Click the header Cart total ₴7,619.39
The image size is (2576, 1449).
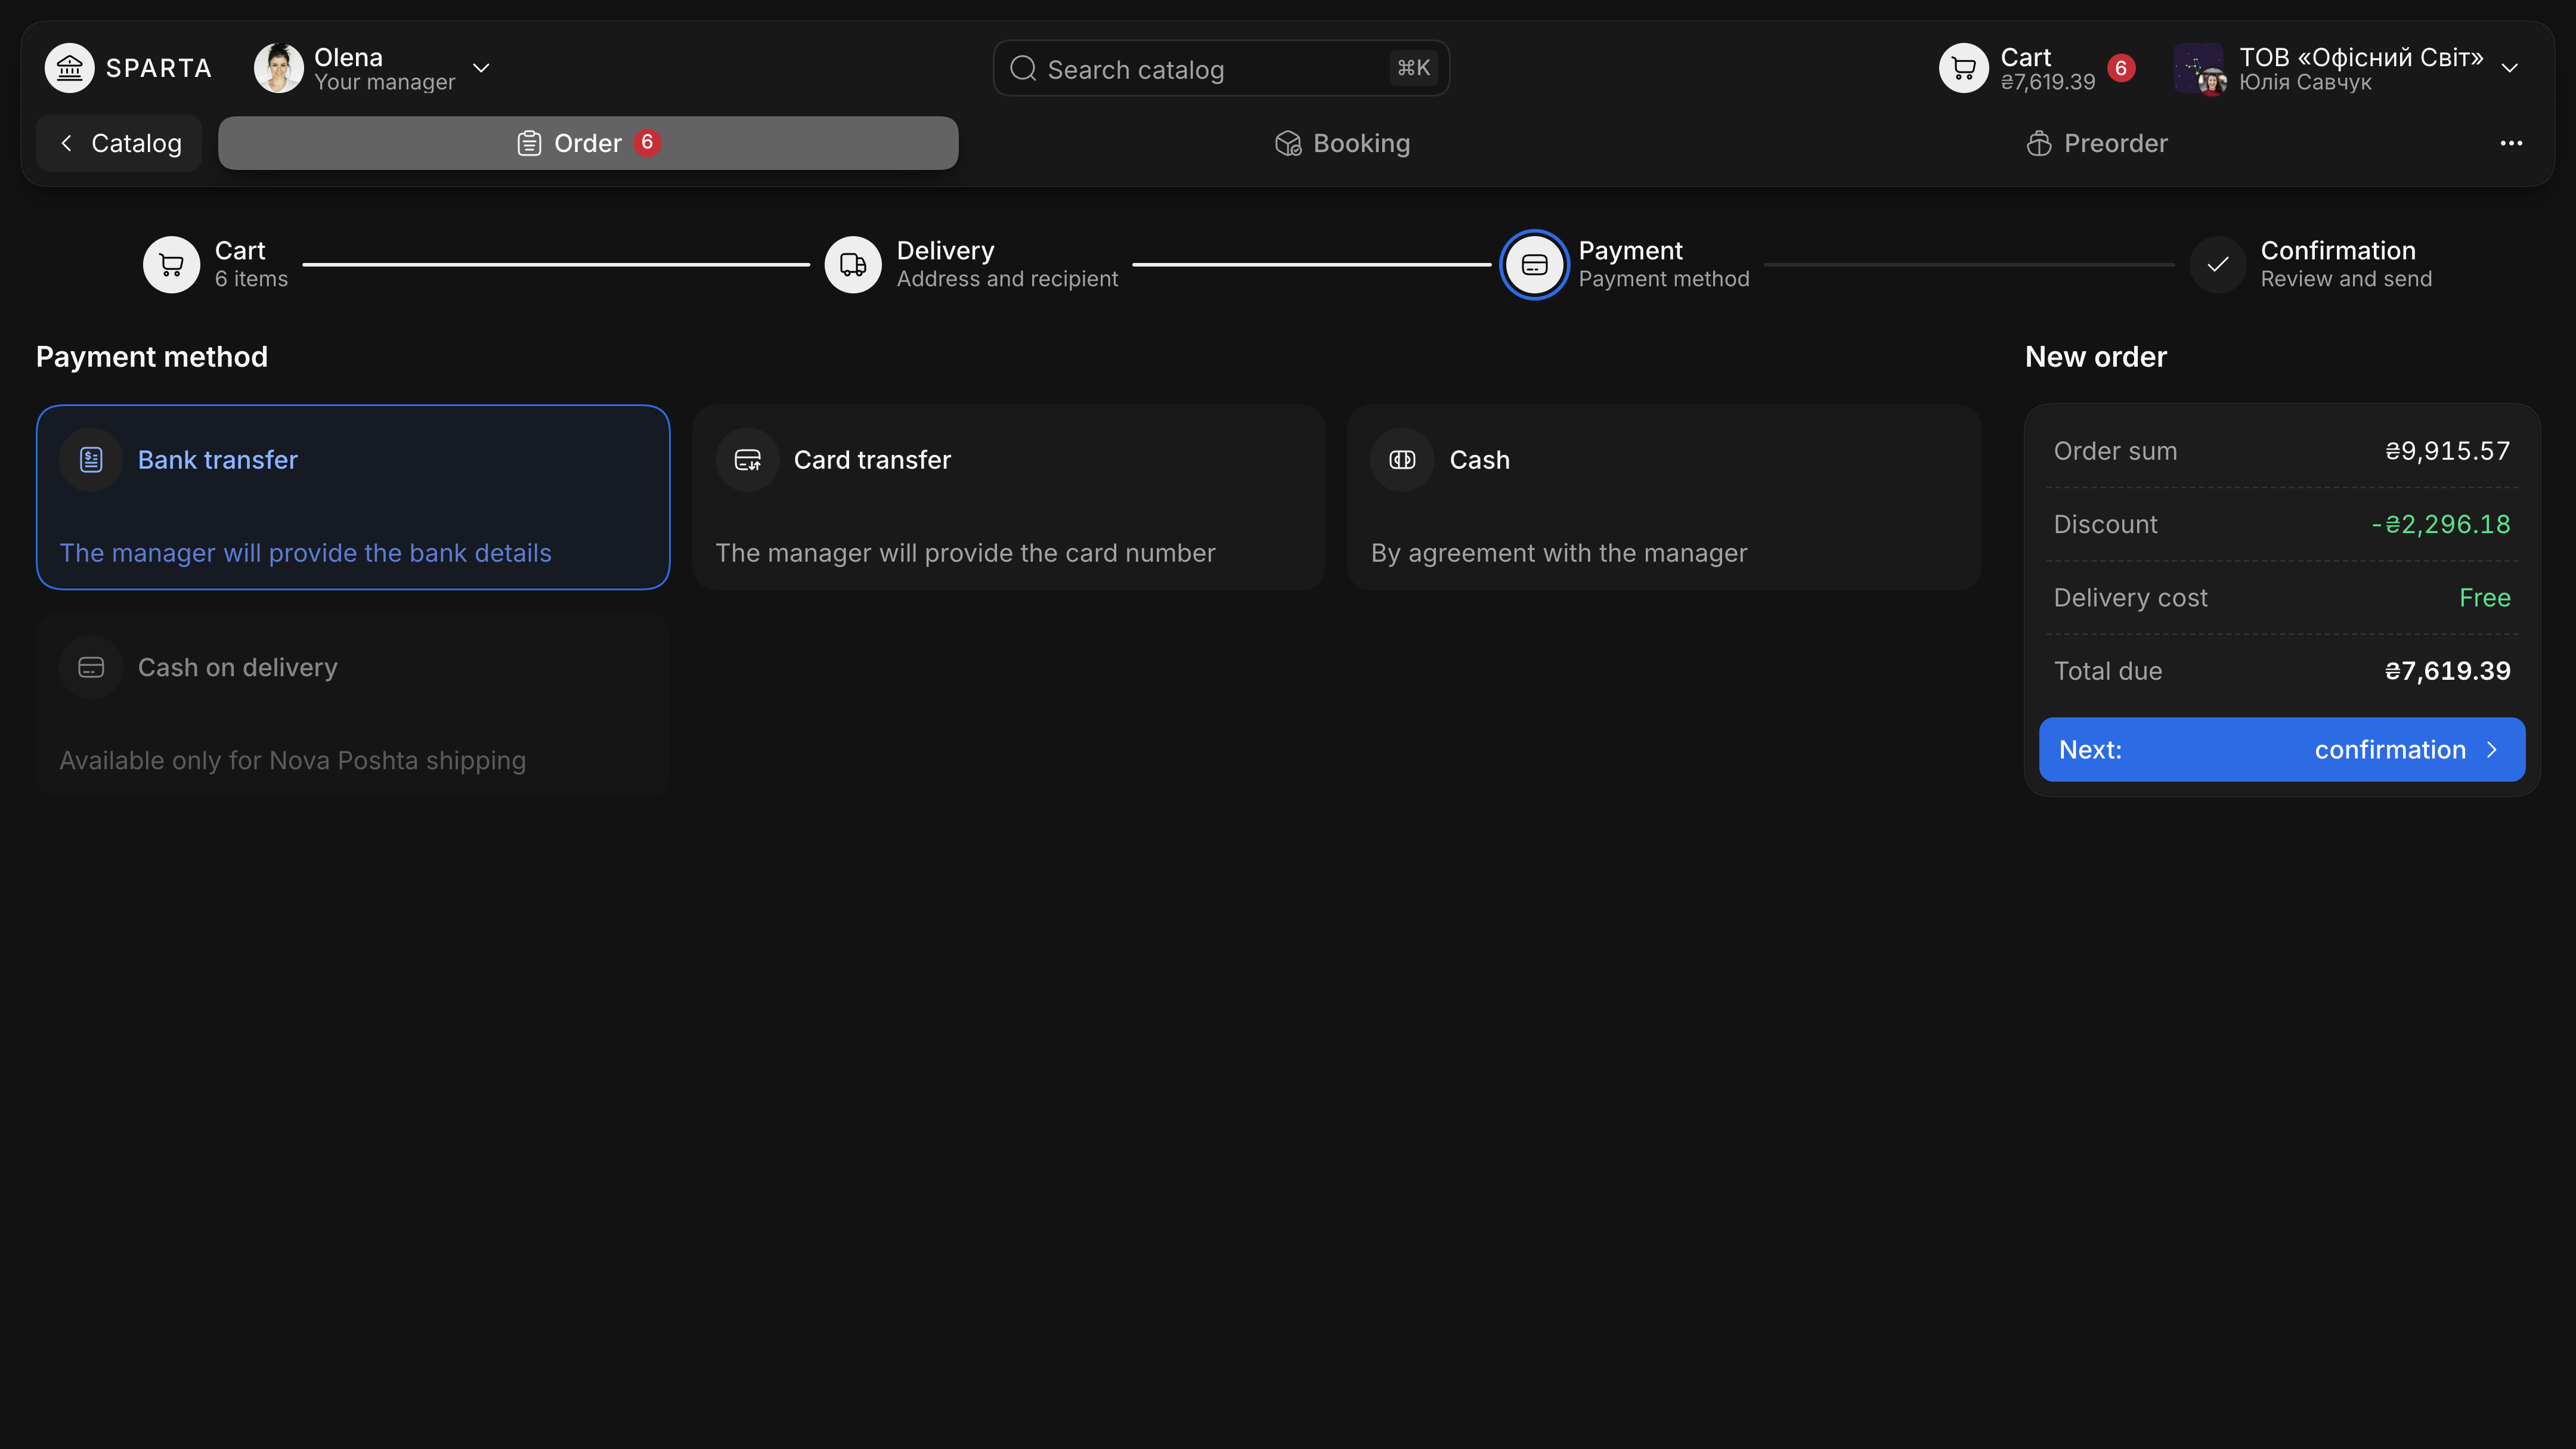[2047, 82]
